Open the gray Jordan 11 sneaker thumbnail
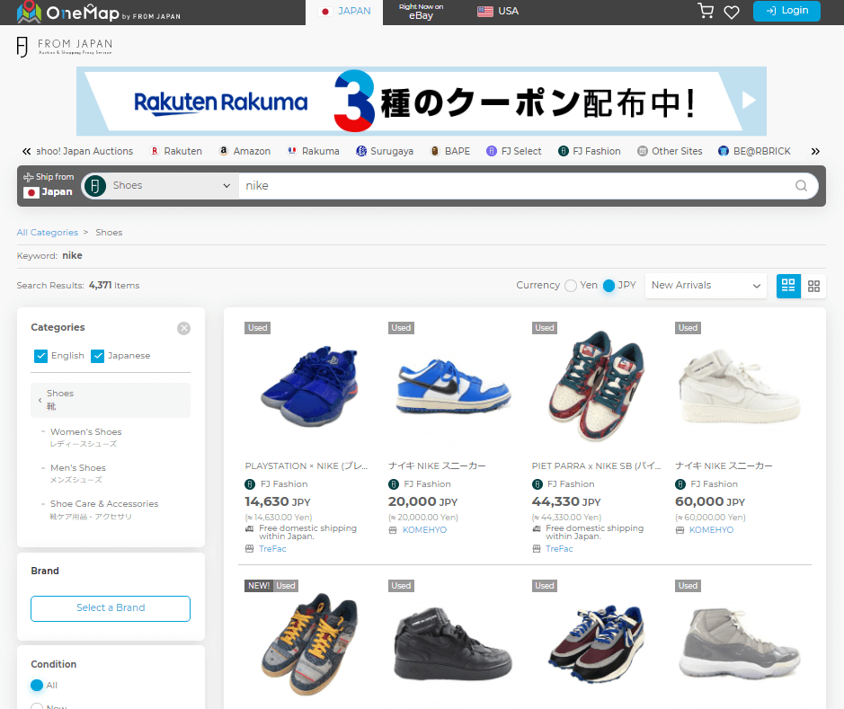The width and height of the screenshot is (844, 709). [740, 643]
